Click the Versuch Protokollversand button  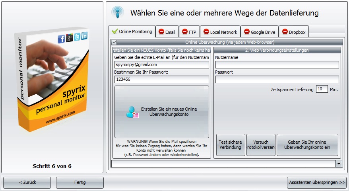tap(261, 145)
